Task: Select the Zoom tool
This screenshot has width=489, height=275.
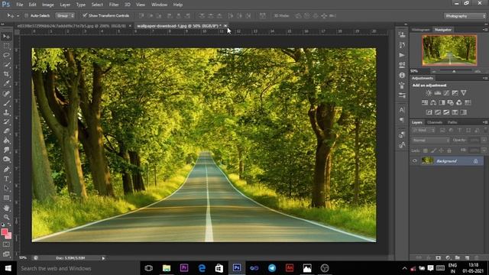Action: coord(6,217)
